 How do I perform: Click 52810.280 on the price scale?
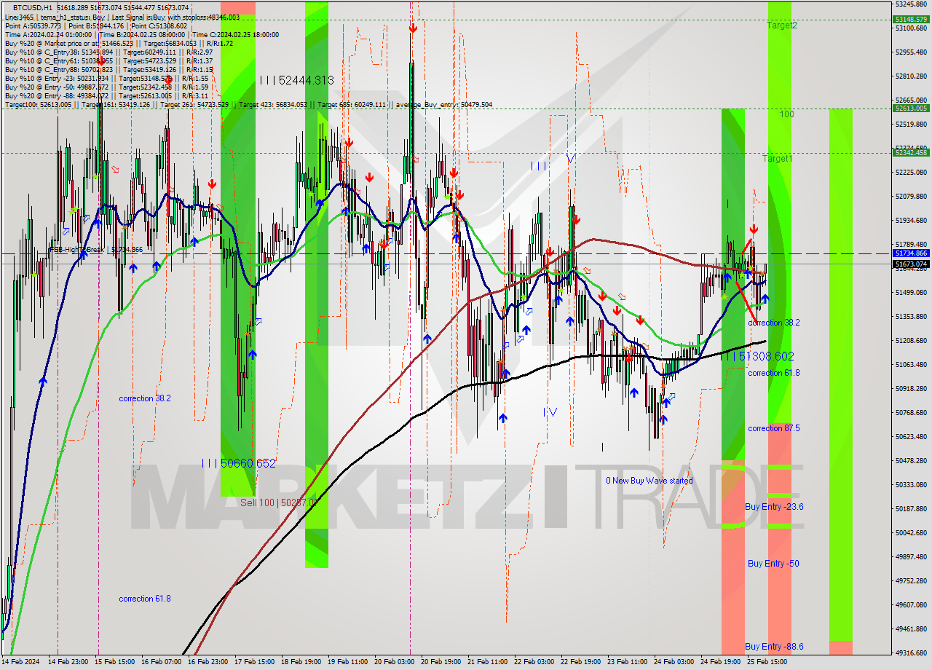pos(912,76)
